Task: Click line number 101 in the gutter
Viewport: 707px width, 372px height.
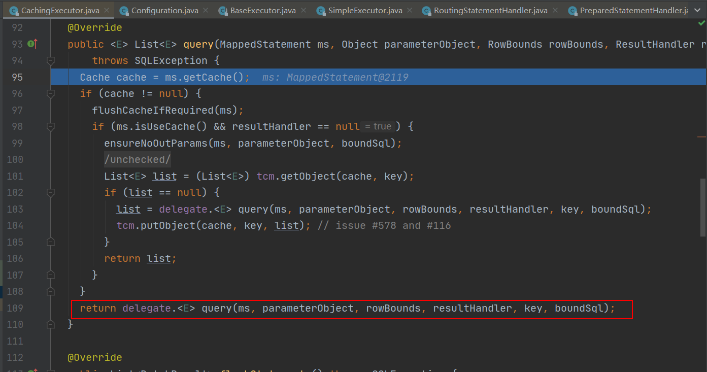Action: click(14, 176)
